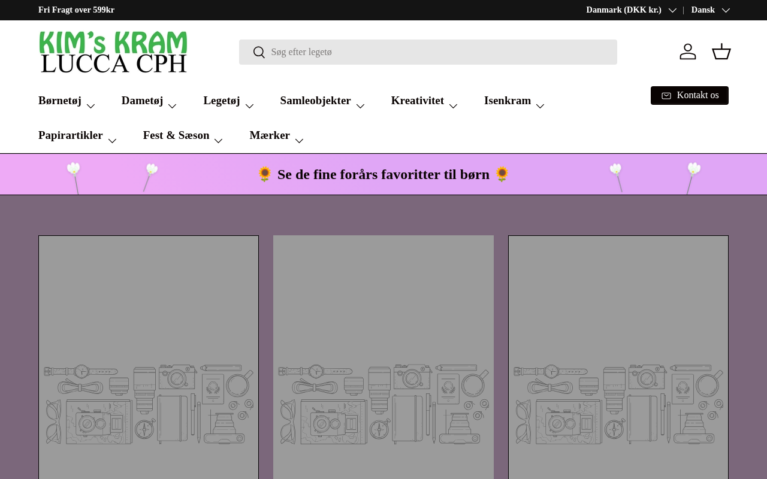Click the right sunflower emoji in banner
This screenshot has height=479, width=767.
tap(502, 174)
